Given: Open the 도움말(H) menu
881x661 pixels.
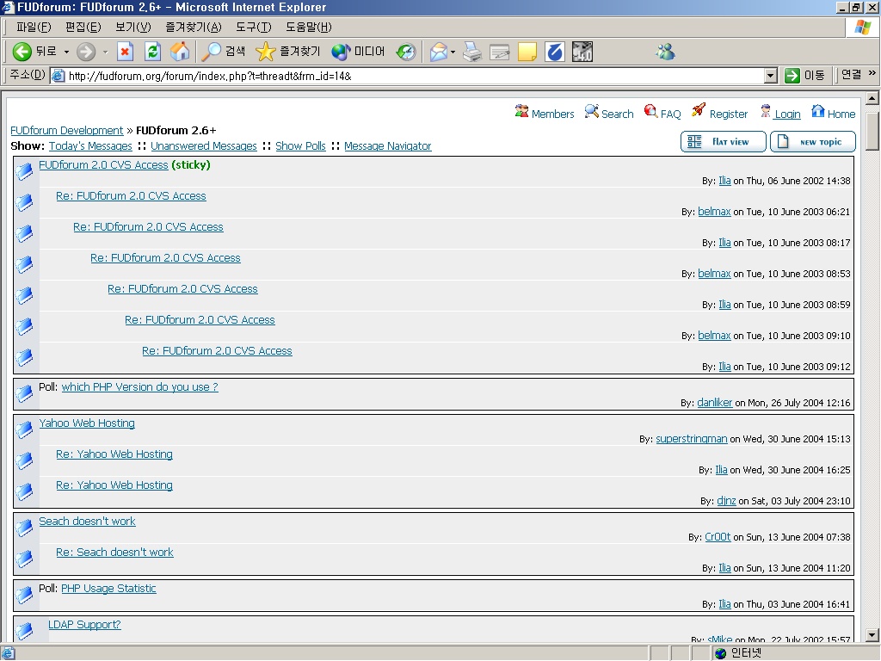Looking at the screenshot, I should coord(309,27).
